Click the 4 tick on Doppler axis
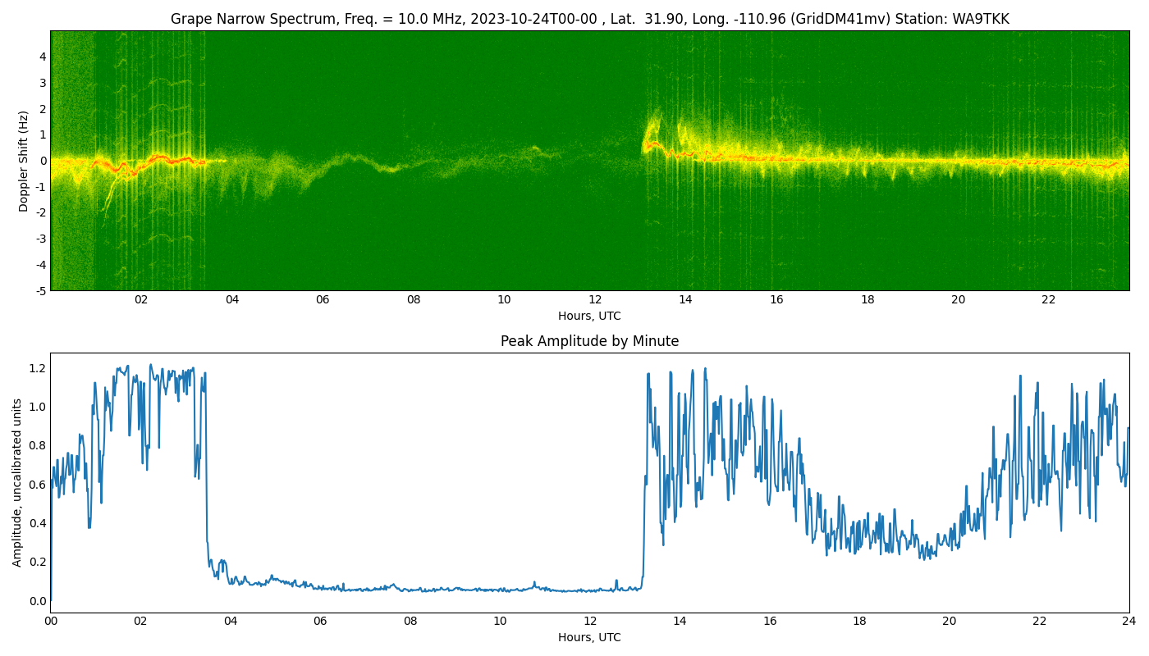This screenshot has height=656, width=1149. point(43,57)
